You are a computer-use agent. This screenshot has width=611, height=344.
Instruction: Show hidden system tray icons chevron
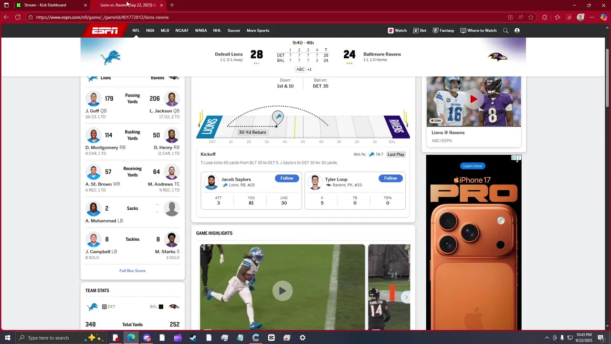pyautogui.click(x=547, y=338)
